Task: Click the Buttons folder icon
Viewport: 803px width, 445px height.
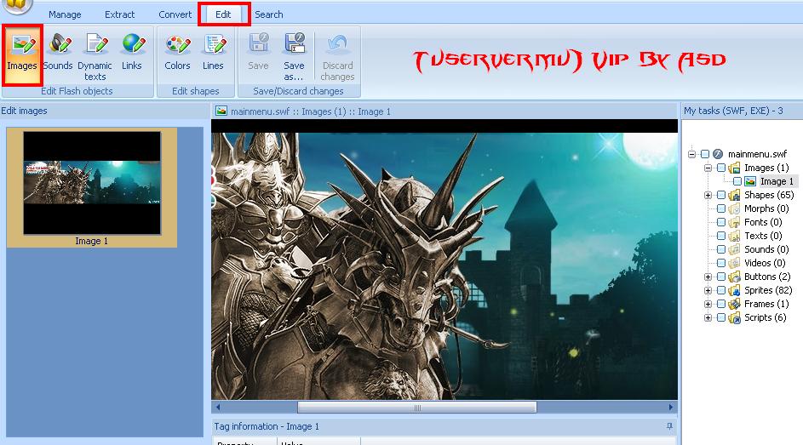Action: (x=734, y=277)
